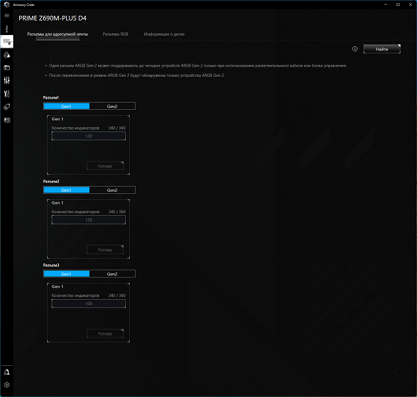
Task: Click the note starting with Один разъем ARGB
Action: 198,66
